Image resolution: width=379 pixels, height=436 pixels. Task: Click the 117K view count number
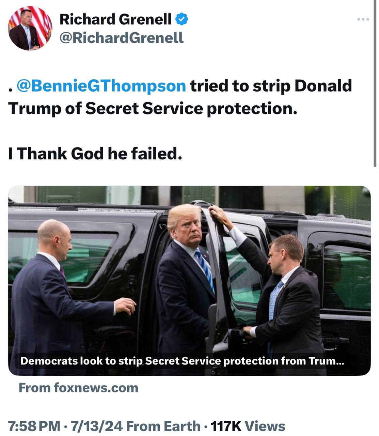pos(226,426)
